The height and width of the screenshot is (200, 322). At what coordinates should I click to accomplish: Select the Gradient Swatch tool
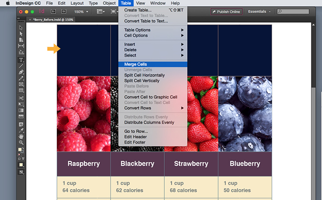[x=21, y=110]
